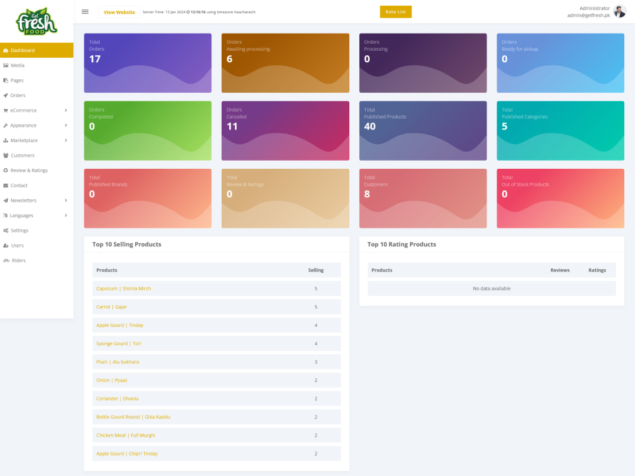
Task: Click the clock icon beside server time
Action: tap(188, 12)
